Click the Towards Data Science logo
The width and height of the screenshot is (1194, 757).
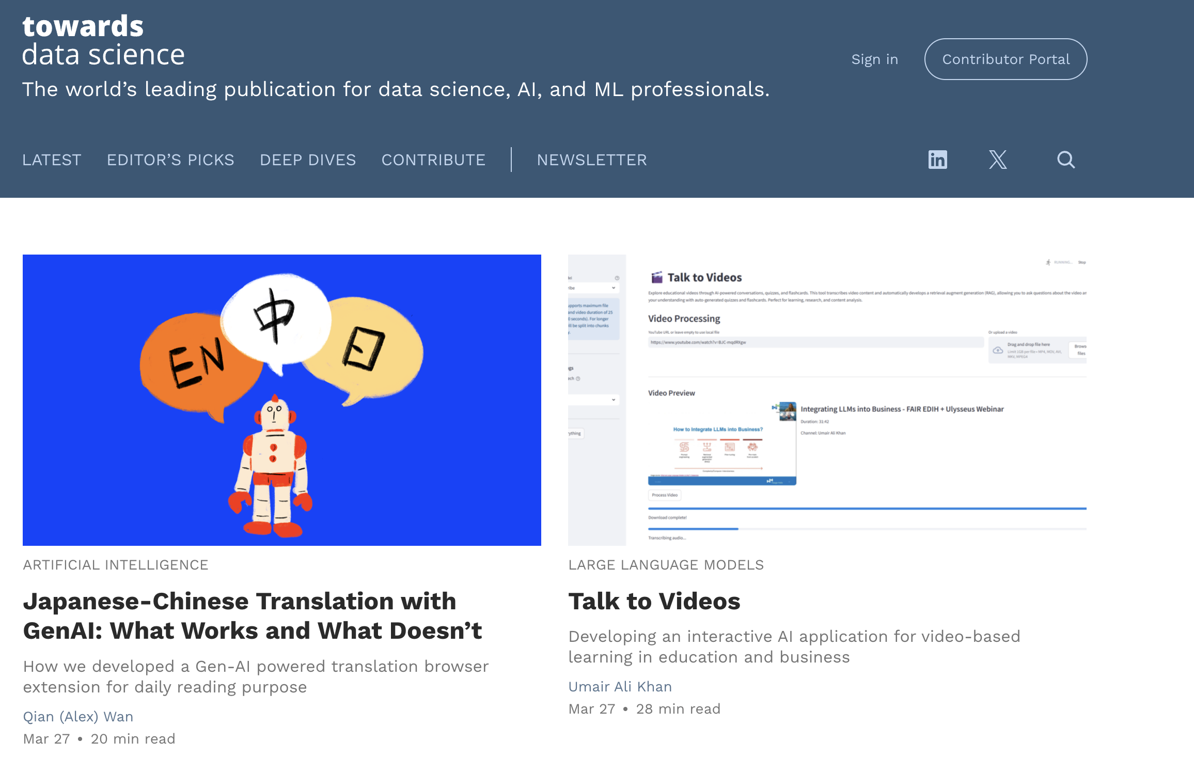103,41
